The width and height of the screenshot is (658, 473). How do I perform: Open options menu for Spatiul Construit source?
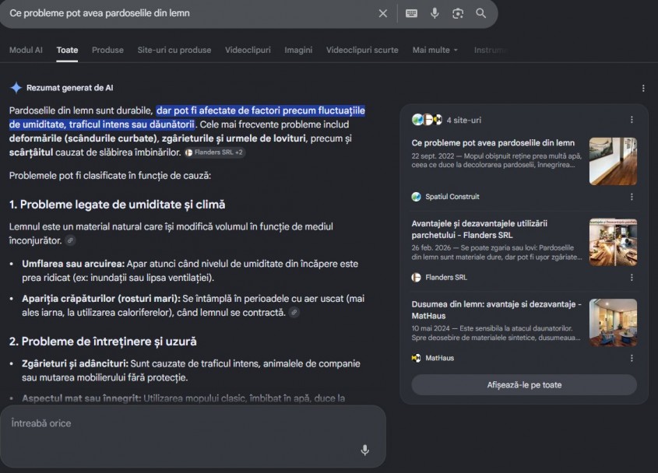(x=632, y=197)
